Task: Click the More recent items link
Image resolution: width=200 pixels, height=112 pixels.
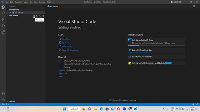Action: 61,76
